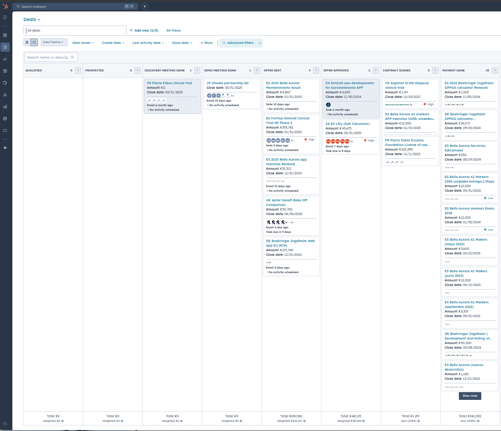501x431 pixels.
Task: Collapse the Qualified column
Action: 78,70
